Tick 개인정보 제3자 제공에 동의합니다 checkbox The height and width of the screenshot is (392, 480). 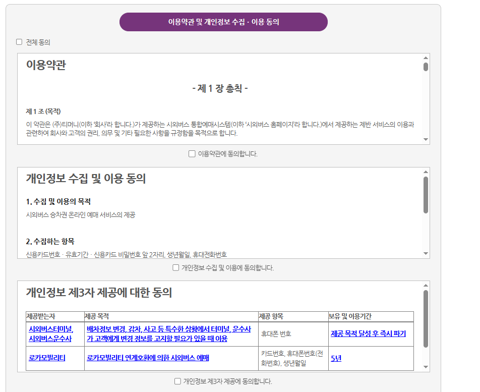coord(177,381)
